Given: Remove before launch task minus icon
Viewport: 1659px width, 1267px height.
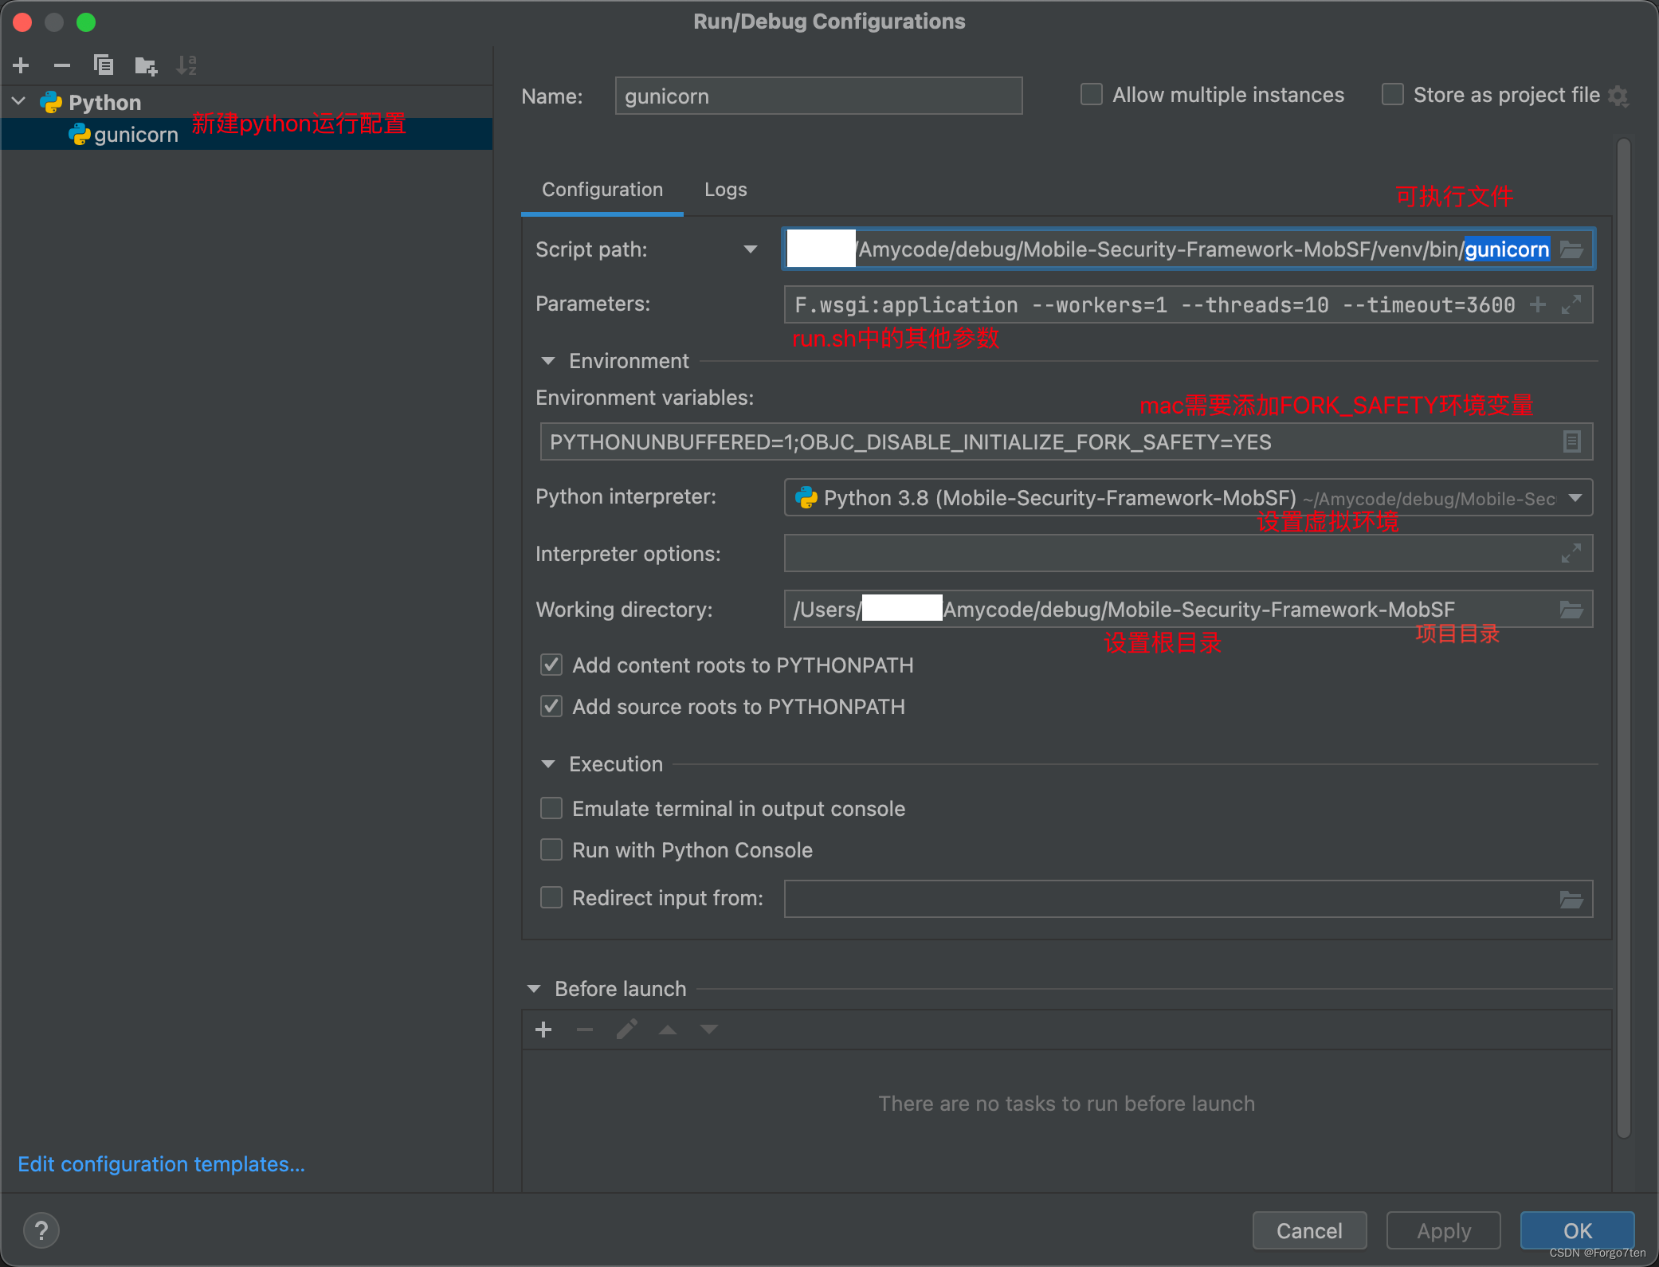Looking at the screenshot, I should [x=585, y=1030].
